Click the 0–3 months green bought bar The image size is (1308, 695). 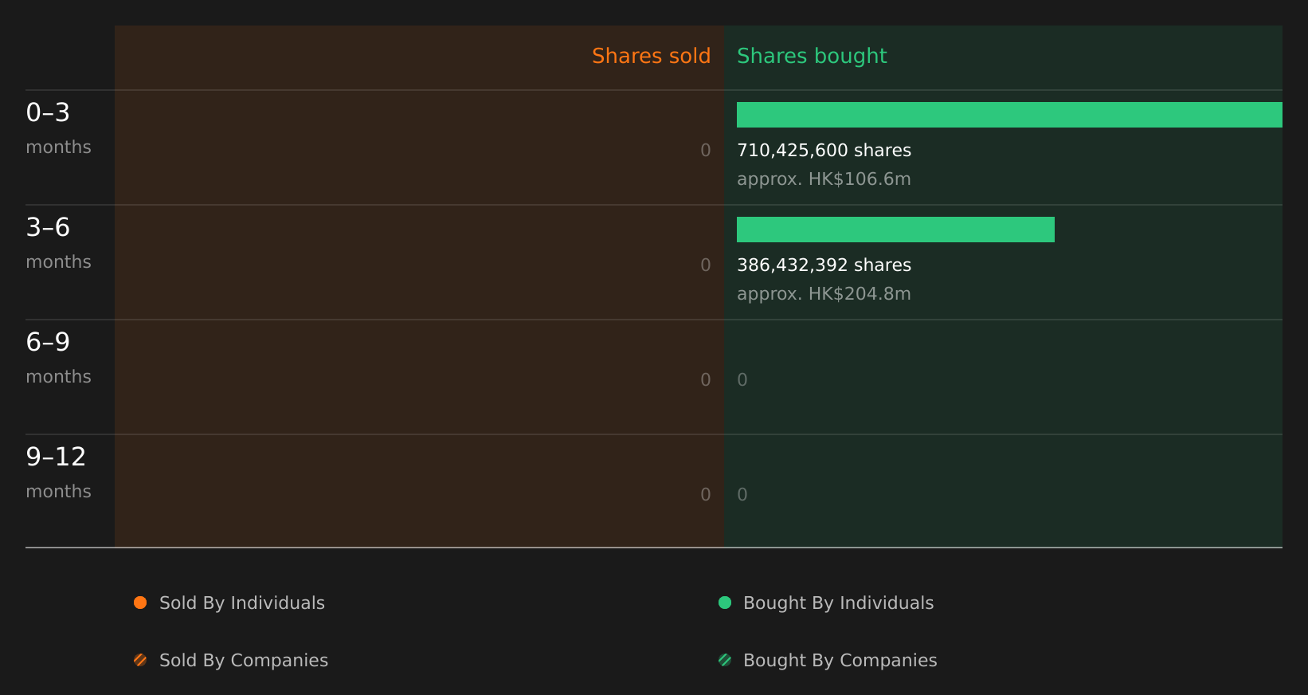coord(1009,115)
